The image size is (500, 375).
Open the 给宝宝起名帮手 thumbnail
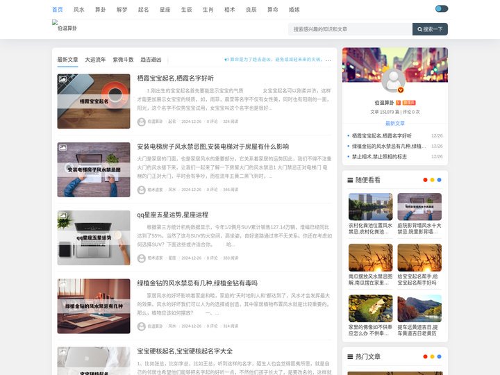(x=419, y=258)
